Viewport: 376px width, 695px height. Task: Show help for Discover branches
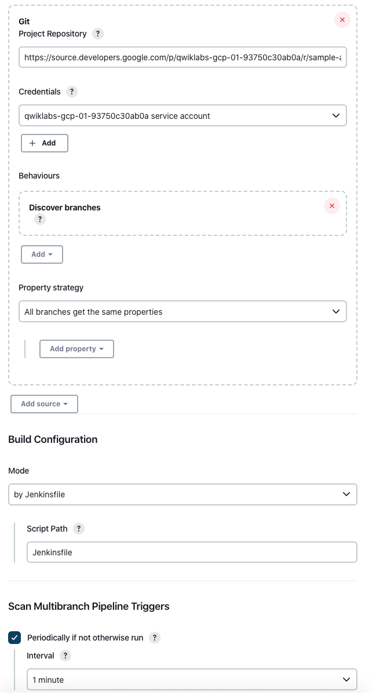[40, 220]
